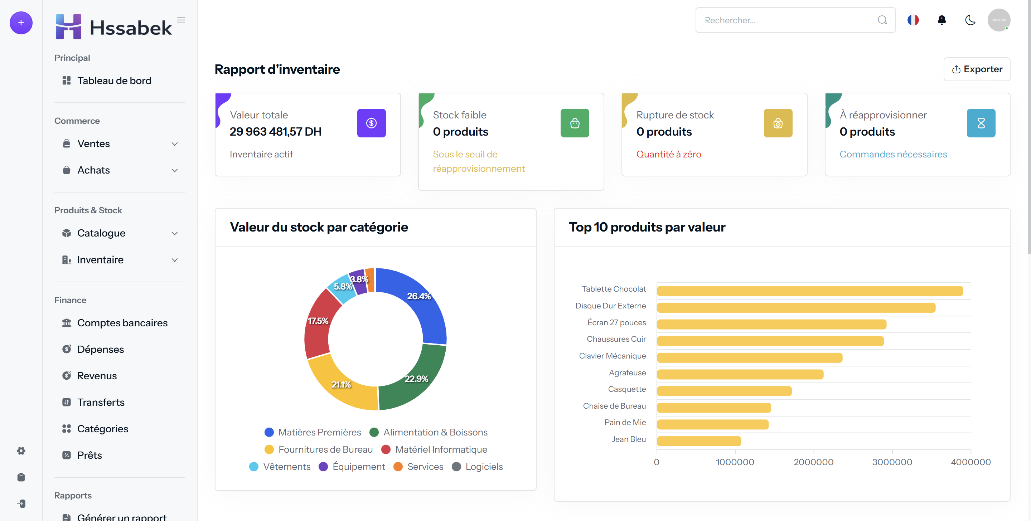The height and width of the screenshot is (521, 1031).
Task: Click the logout icon in left rail
Action: click(x=21, y=504)
